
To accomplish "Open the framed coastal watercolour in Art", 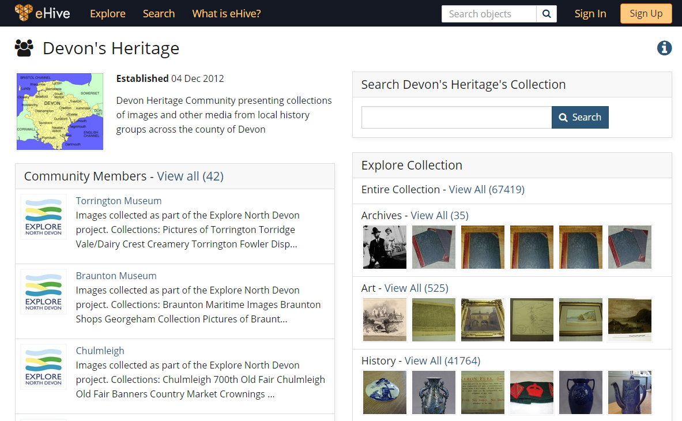I will (581, 319).
